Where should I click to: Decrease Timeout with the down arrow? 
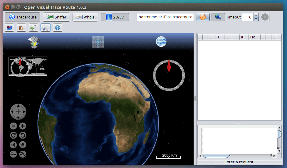(x=256, y=19)
